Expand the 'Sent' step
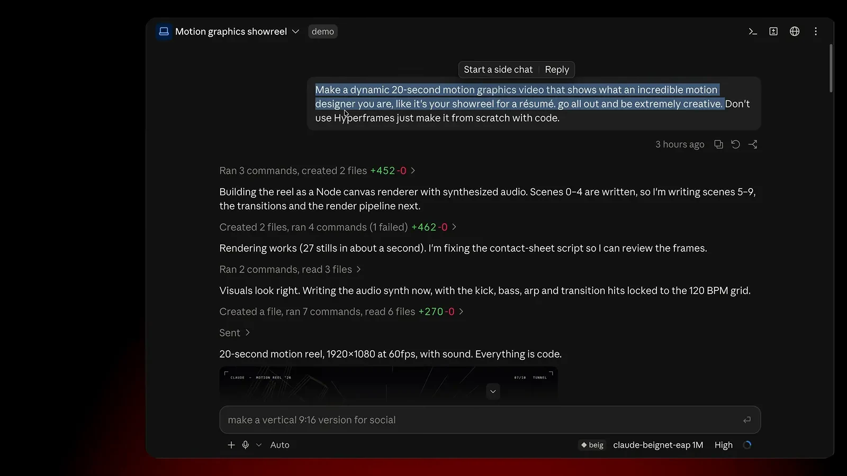The image size is (847, 476). tap(235, 333)
